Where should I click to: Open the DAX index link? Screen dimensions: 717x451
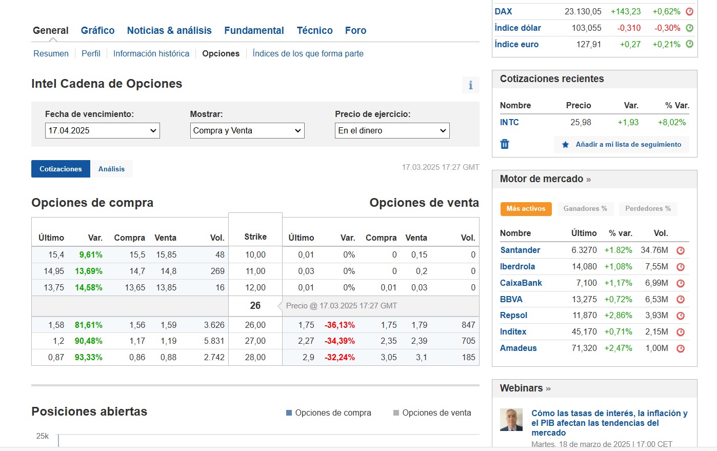pyautogui.click(x=503, y=11)
